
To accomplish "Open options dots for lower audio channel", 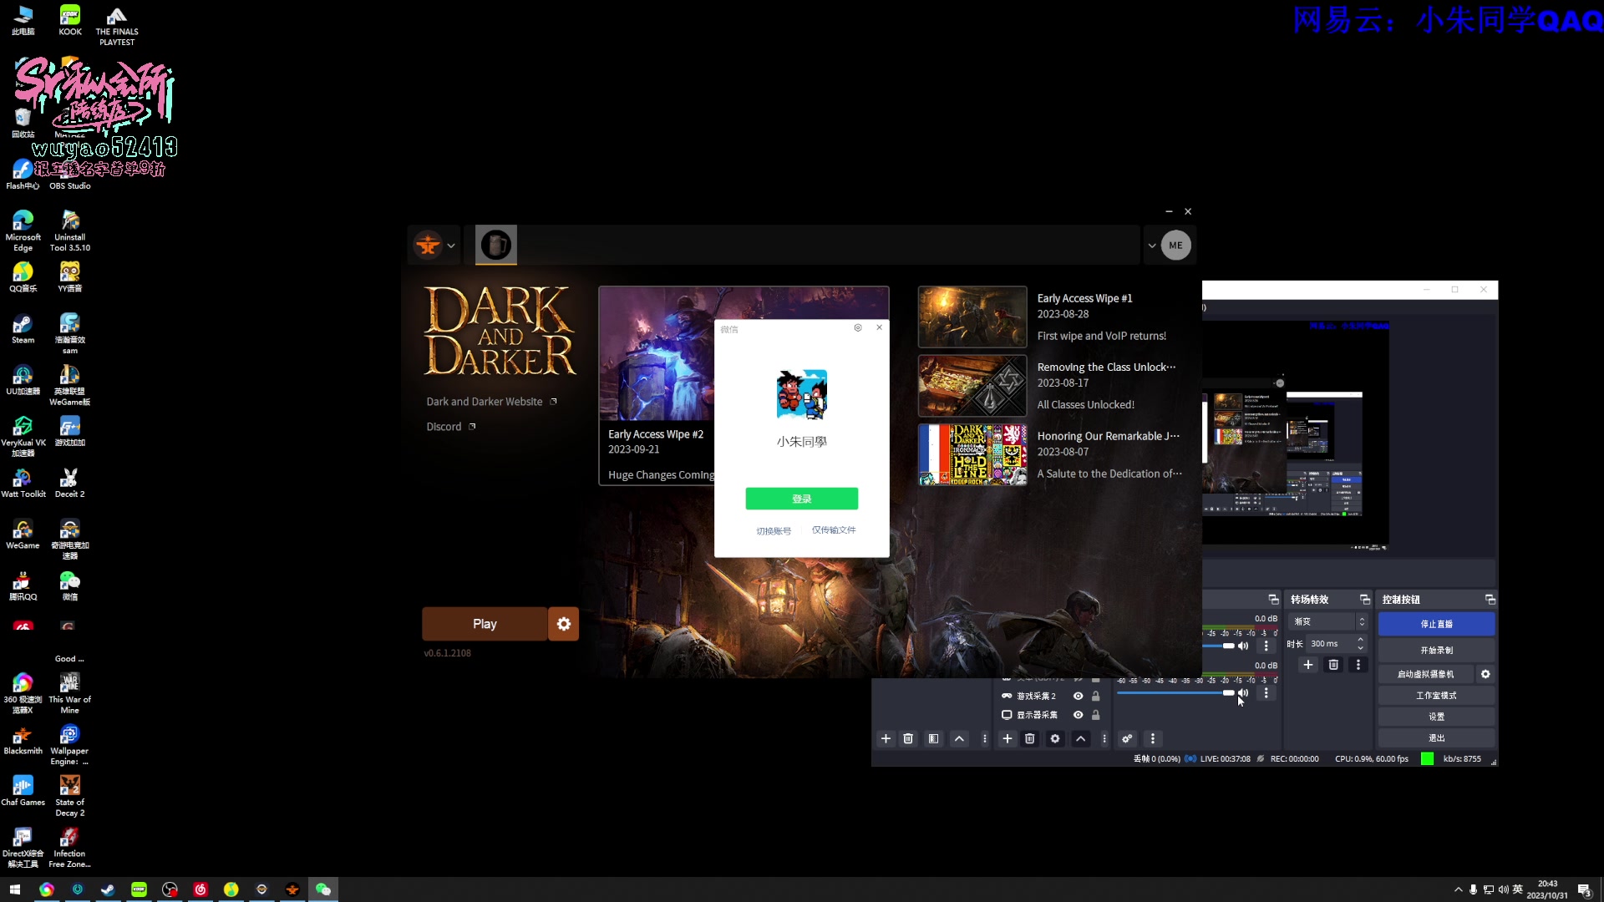I will coord(1266,693).
